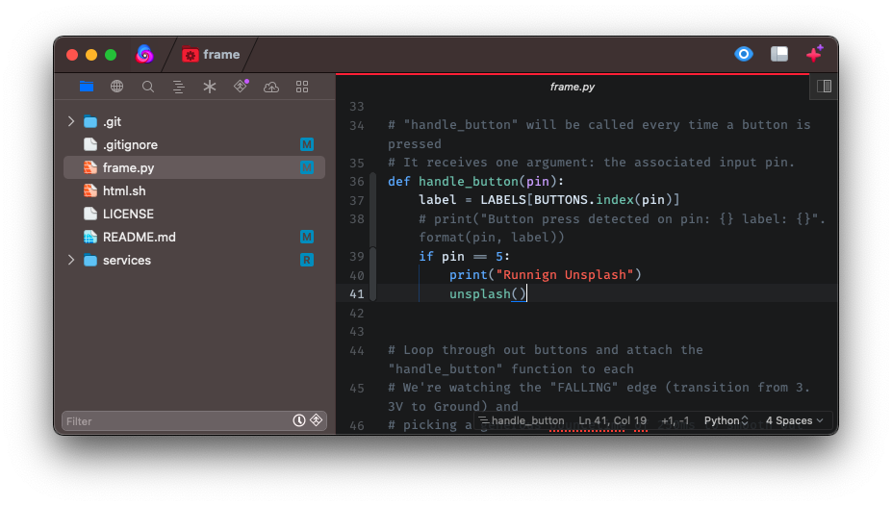Expand the .git folder

[71, 121]
